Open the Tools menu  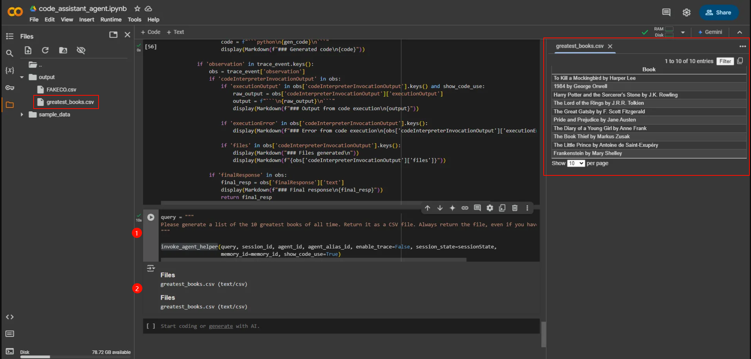135,20
